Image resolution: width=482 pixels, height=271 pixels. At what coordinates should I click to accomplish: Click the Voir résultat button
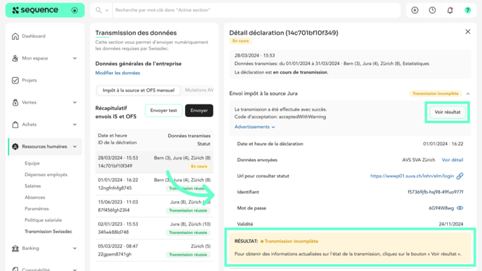coord(447,113)
